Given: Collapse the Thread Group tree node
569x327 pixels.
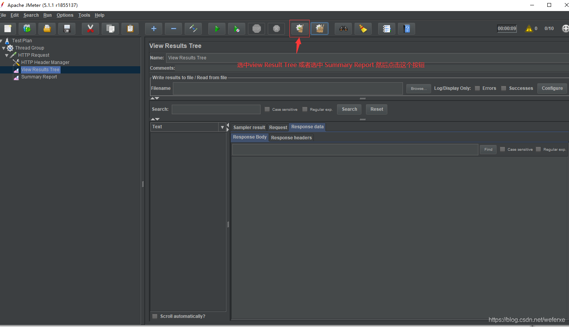Looking at the screenshot, I should [x=4, y=48].
